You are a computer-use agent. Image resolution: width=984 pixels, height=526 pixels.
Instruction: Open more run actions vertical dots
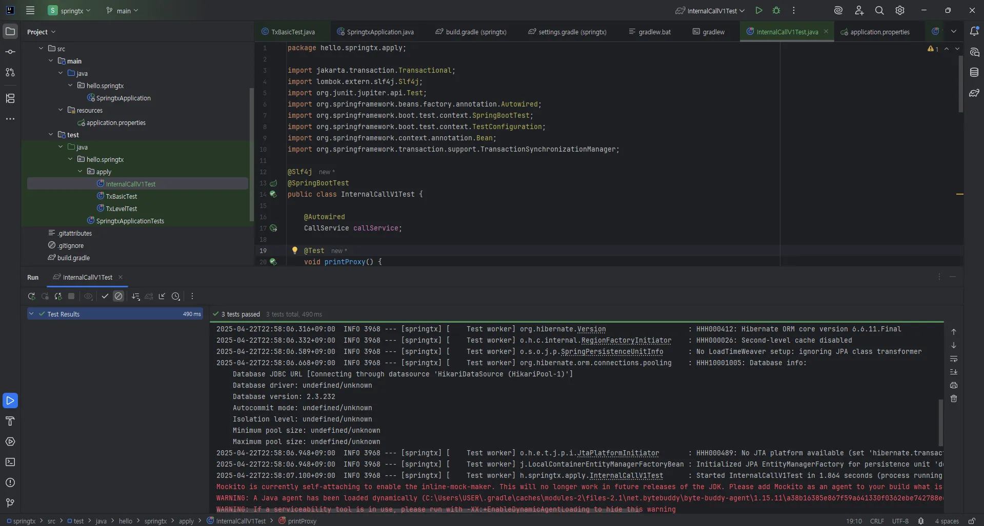click(794, 10)
